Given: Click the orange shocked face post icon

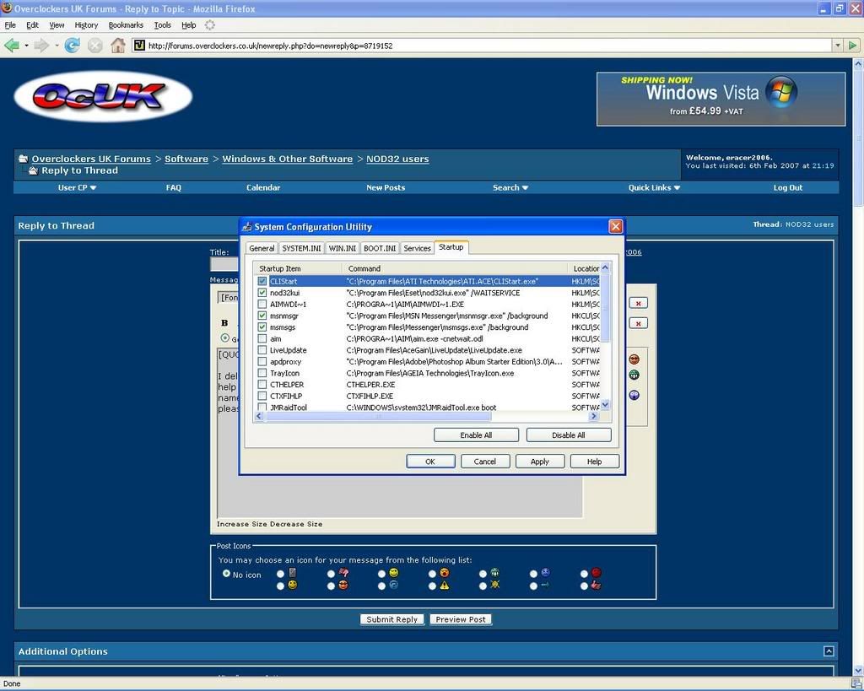Looking at the screenshot, I should [x=444, y=573].
